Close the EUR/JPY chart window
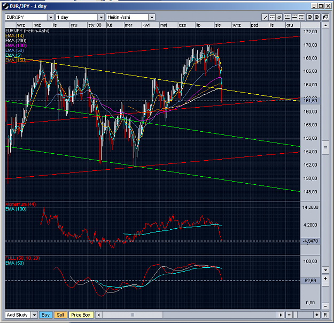334x323 pixels. 328,6
